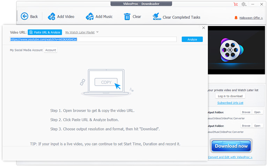Screen dimensions: 268x166
Task: Open the shopping cart icon in title bar
Action: 236,4
